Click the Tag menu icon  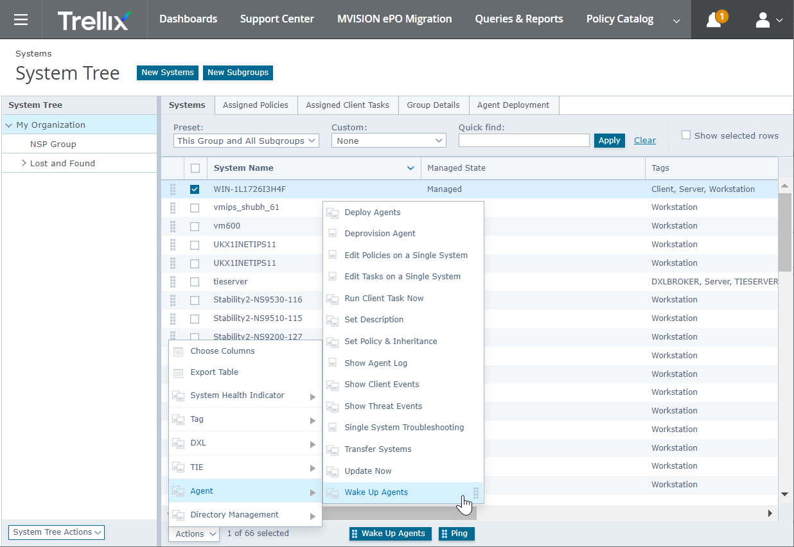[x=179, y=419]
